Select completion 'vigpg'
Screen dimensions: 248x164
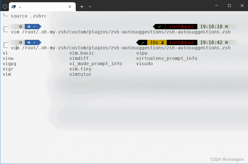tap(9, 64)
